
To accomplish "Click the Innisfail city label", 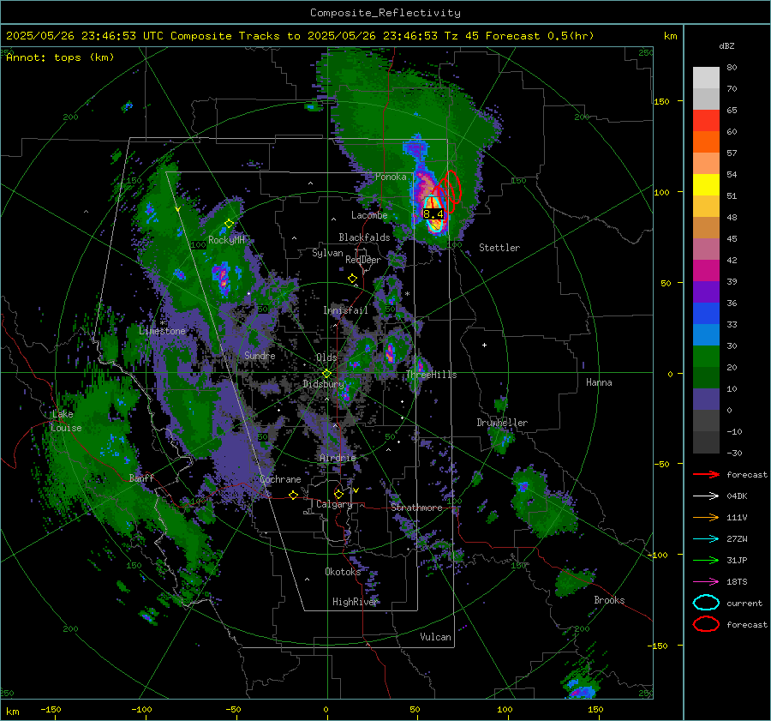I will [x=345, y=310].
